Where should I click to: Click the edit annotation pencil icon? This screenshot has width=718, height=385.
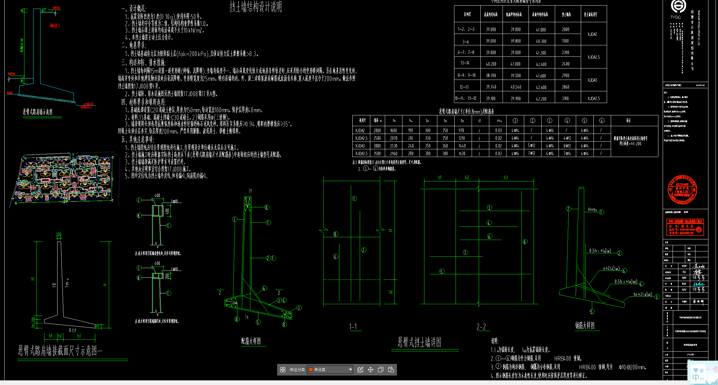click(360, 370)
